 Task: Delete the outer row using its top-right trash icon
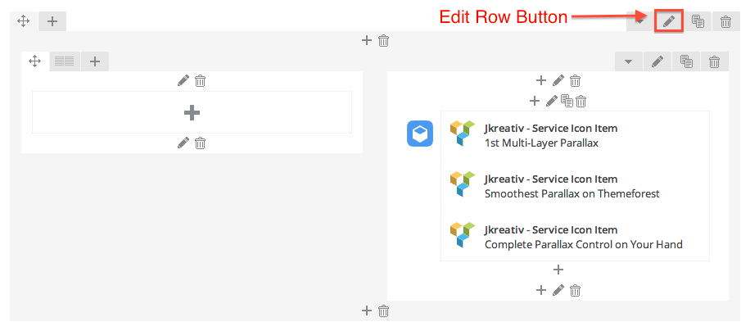[x=725, y=21]
